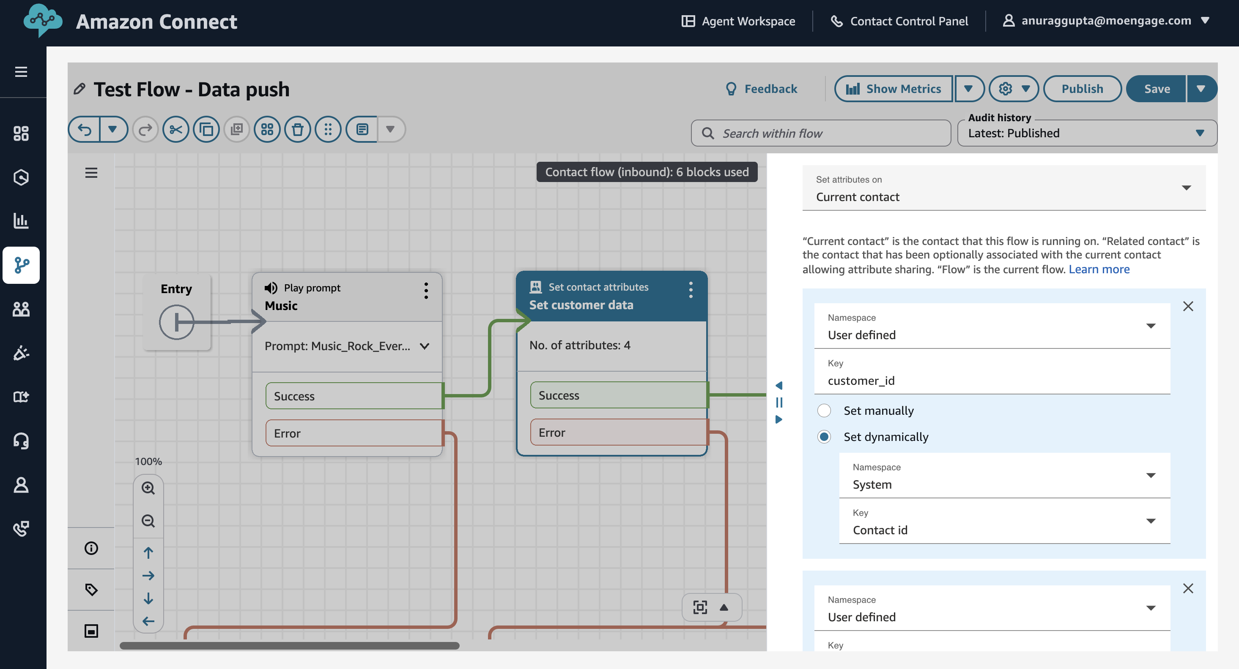Click the Feedback link

[x=761, y=89]
